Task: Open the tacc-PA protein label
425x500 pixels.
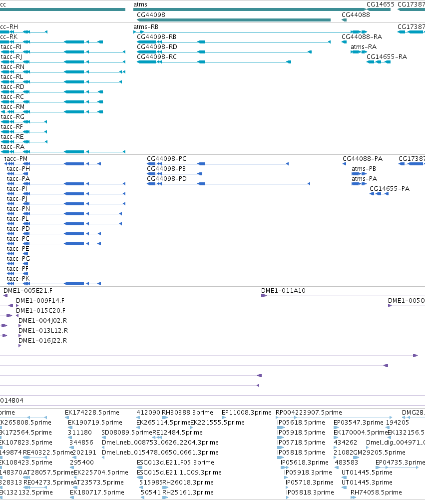Action: point(18,179)
